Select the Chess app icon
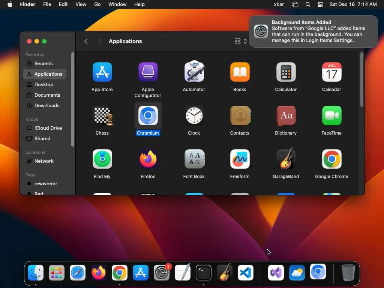This screenshot has height=288, width=384. click(103, 116)
